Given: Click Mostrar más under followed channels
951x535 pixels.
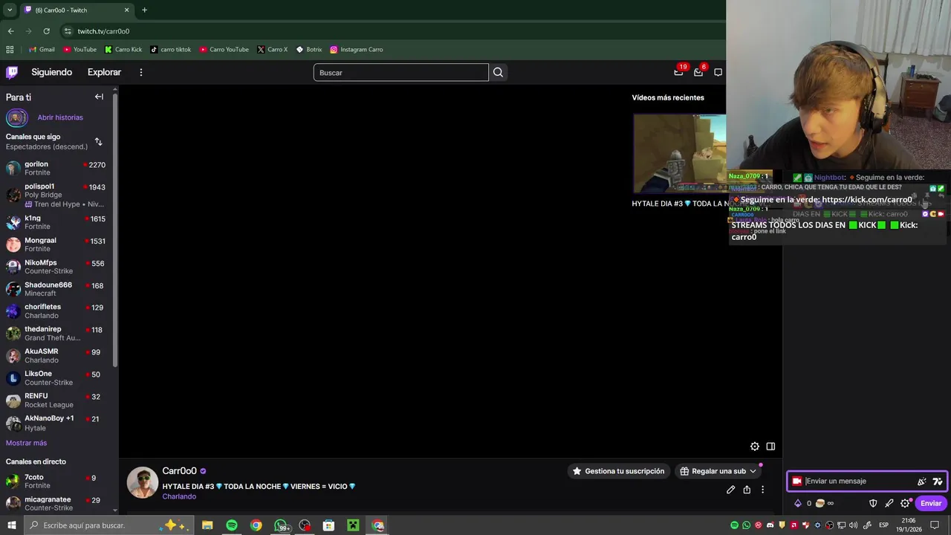Looking at the screenshot, I should tap(26, 443).
